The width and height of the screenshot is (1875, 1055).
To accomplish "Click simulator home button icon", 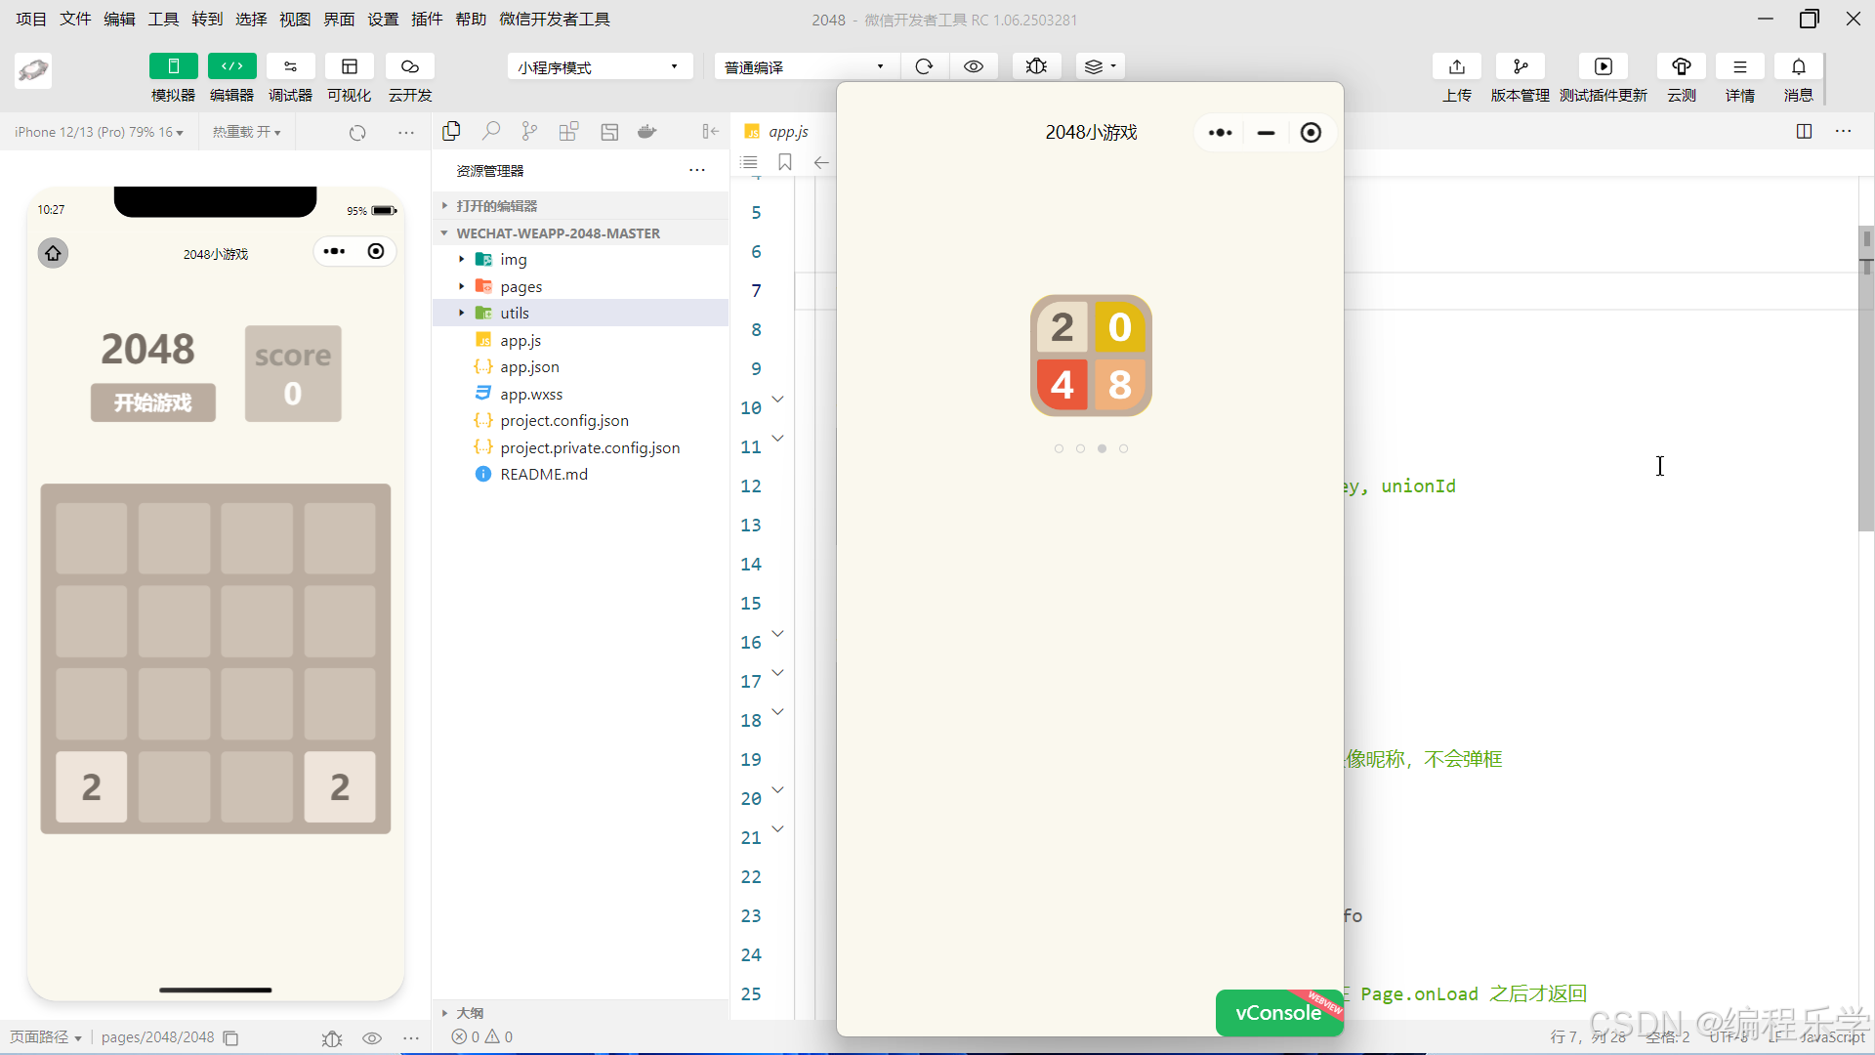I will pyautogui.click(x=53, y=253).
